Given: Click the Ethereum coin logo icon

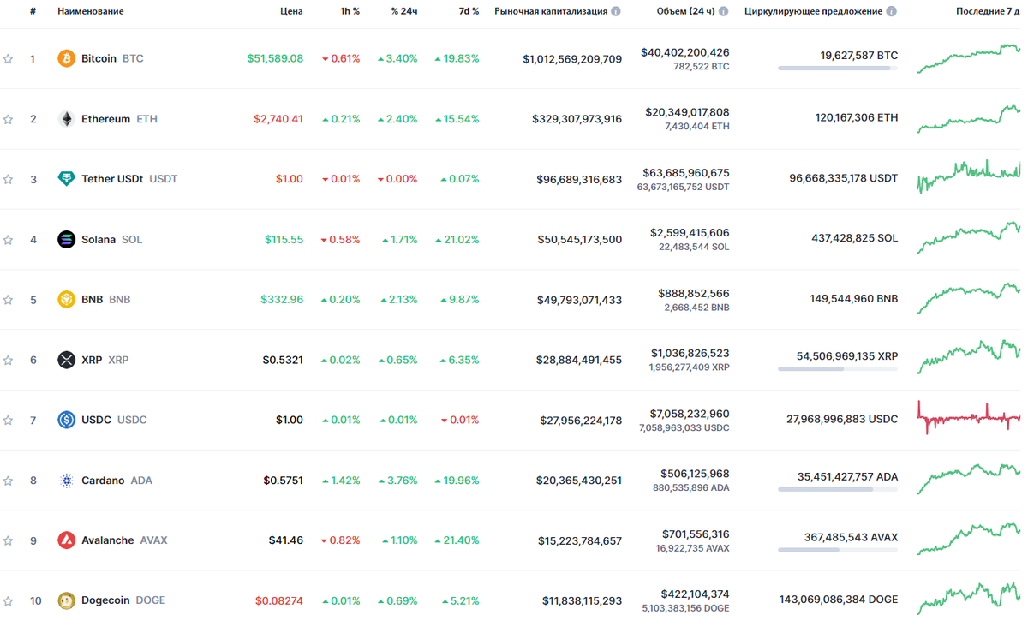Looking at the screenshot, I should 66,119.
